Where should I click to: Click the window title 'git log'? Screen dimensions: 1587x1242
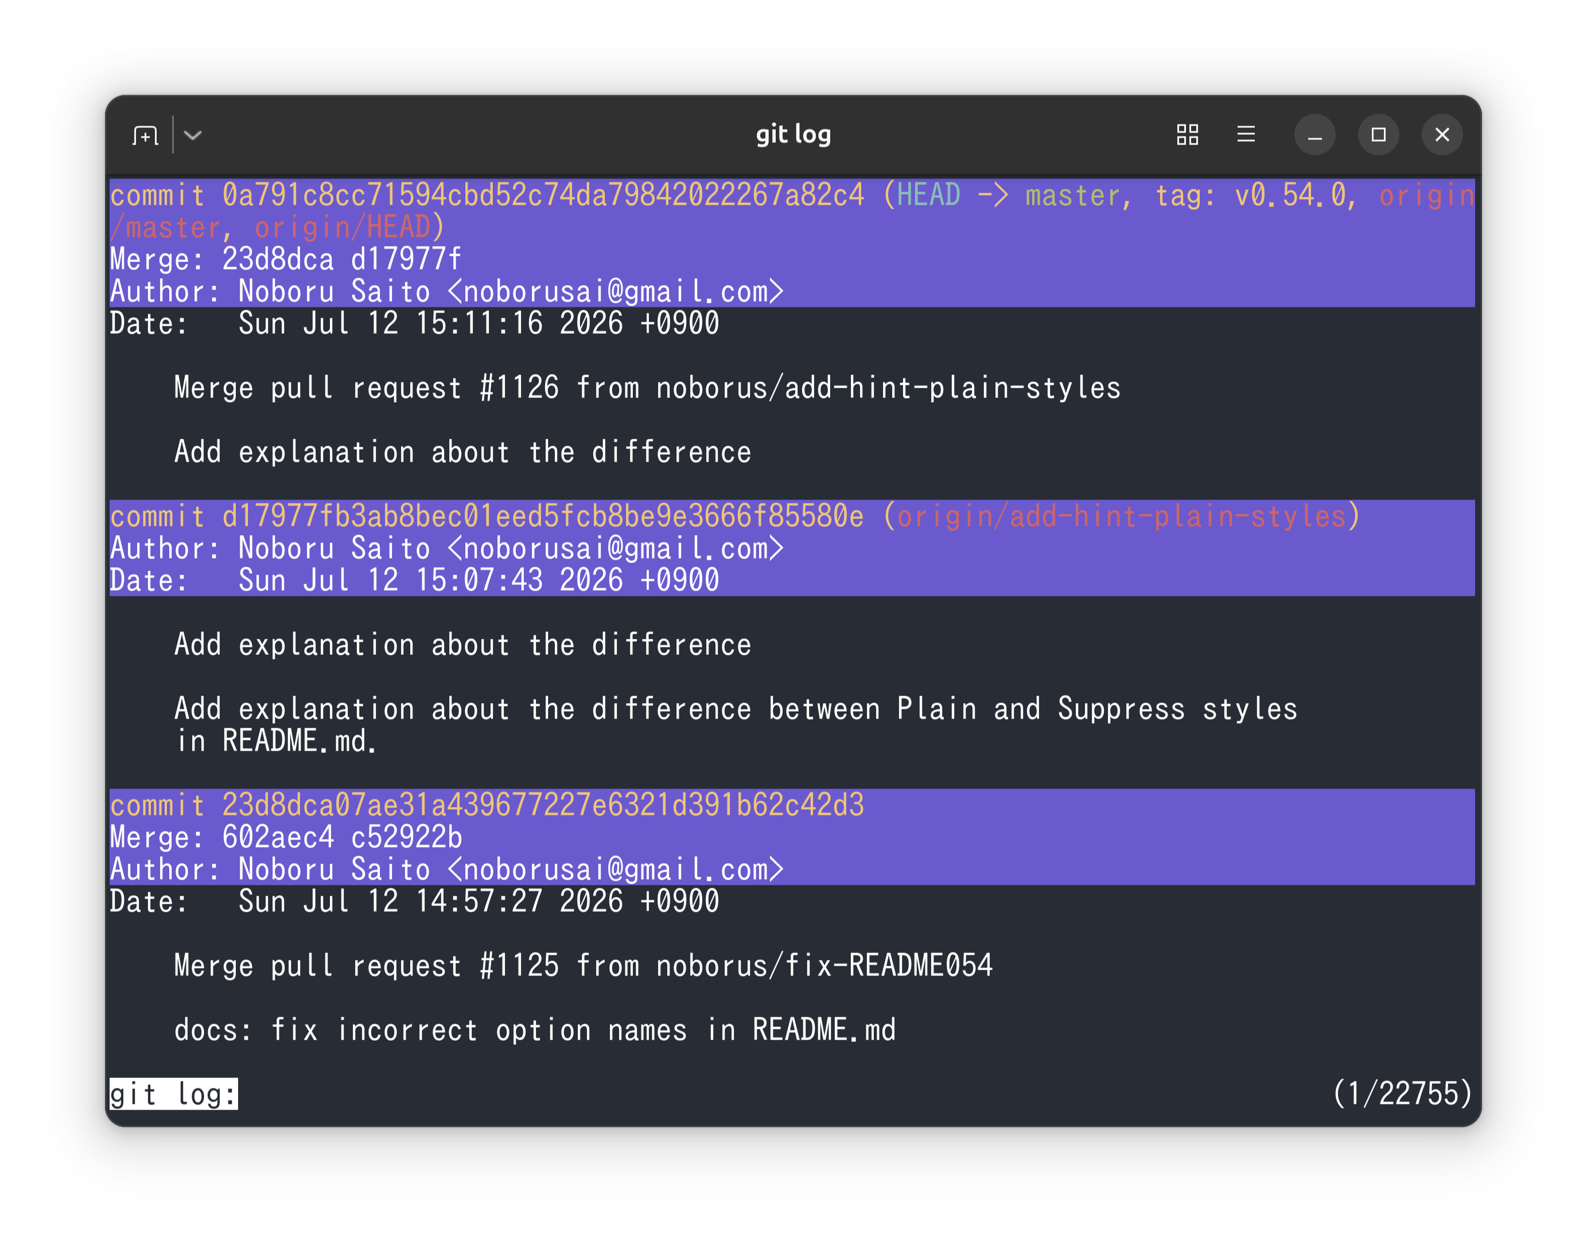point(793,135)
